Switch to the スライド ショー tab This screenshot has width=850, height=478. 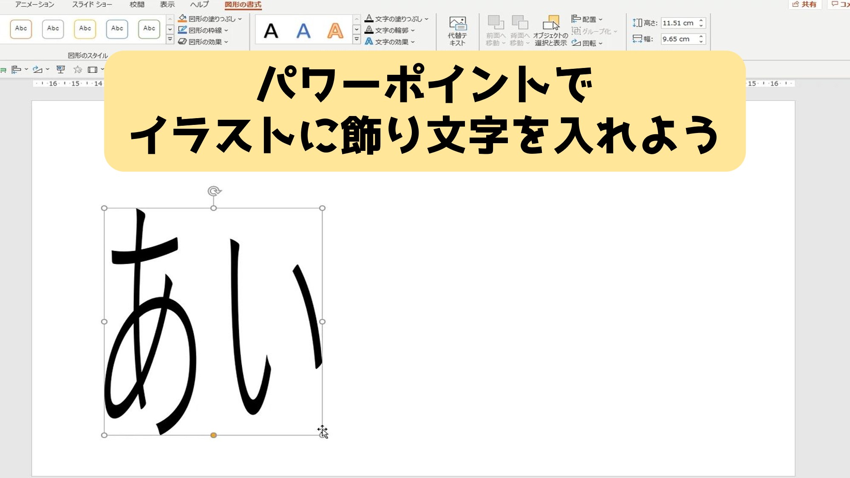coord(92,4)
